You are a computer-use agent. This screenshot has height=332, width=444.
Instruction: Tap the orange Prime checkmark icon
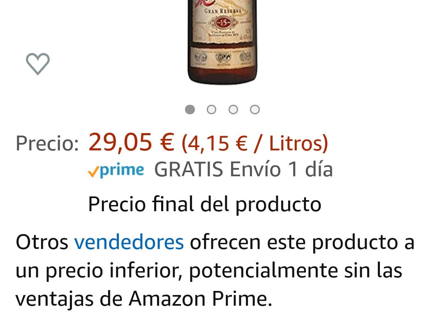pyautogui.click(x=93, y=171)
